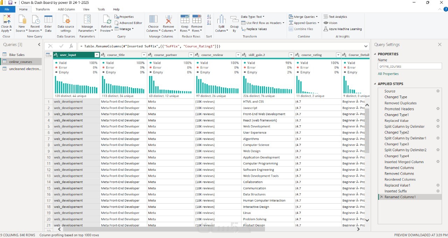448x238 pixels.
Task: Click the table corner menu icon
Action: pyautogui.click(x=48, y=55)
